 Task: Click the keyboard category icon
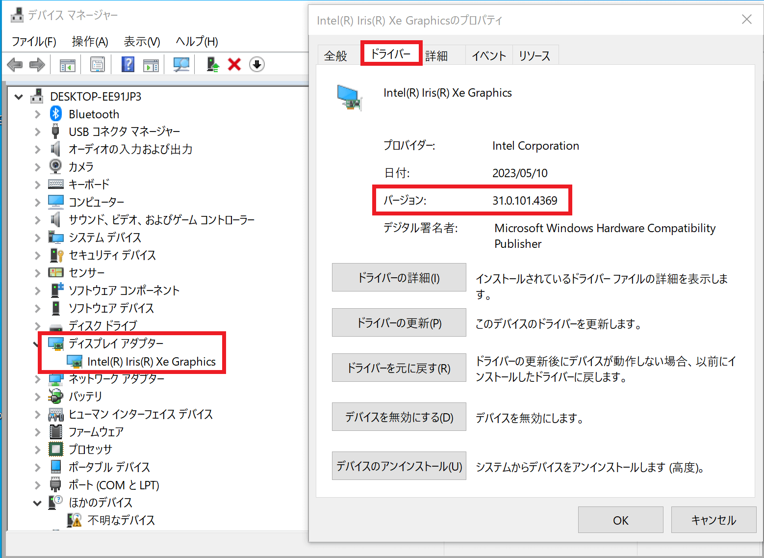click(55, 184)
